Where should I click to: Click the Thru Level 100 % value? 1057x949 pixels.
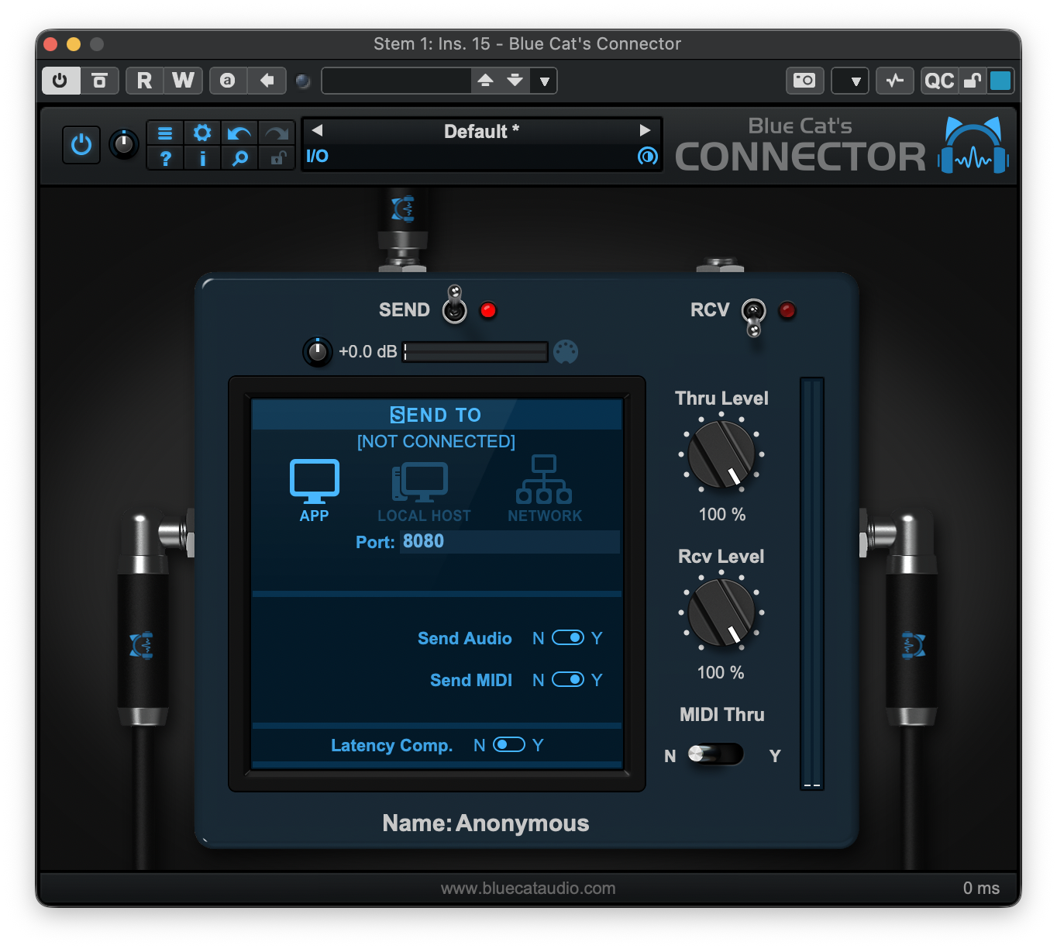722,515
